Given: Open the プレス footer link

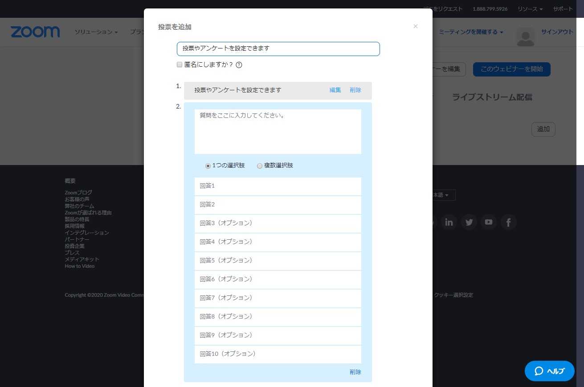Looking at the screenshot, I should pyautogui.click(x=72, y=253).
